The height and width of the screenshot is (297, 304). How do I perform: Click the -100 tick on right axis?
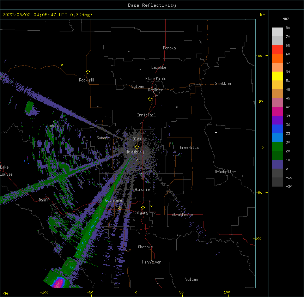pyautogui.click(x=258, y=238)
